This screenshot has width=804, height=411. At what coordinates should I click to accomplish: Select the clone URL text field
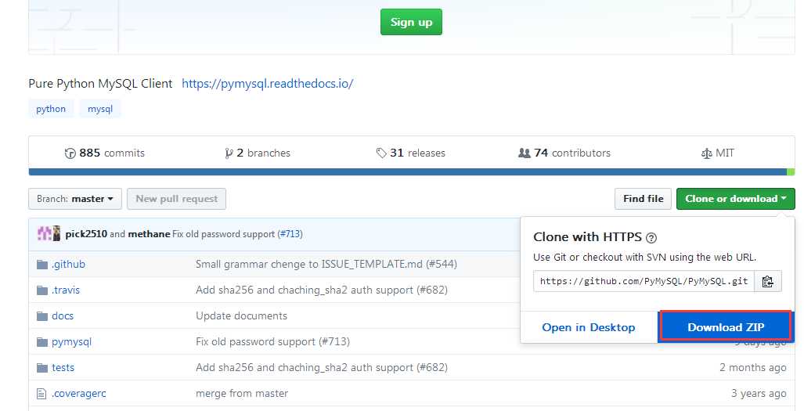point(644,281)
